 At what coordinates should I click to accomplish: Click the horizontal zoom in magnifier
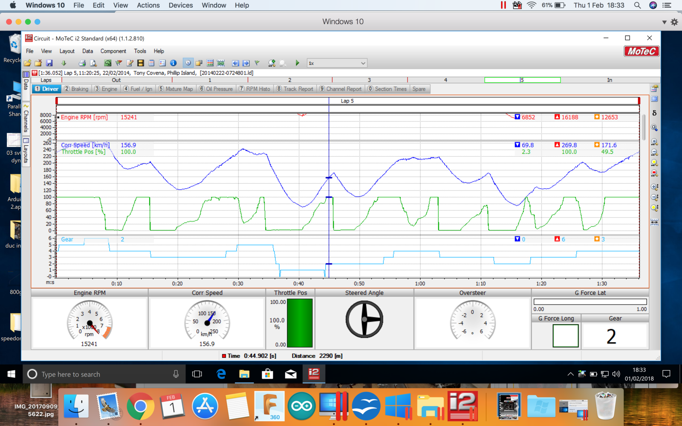tap(654, 142)
